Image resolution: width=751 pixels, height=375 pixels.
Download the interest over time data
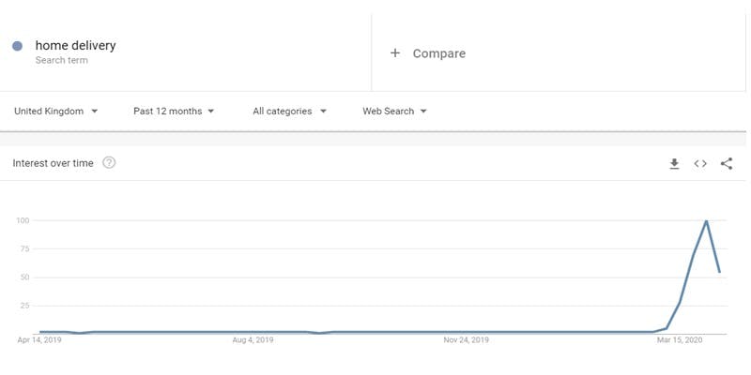674,163
